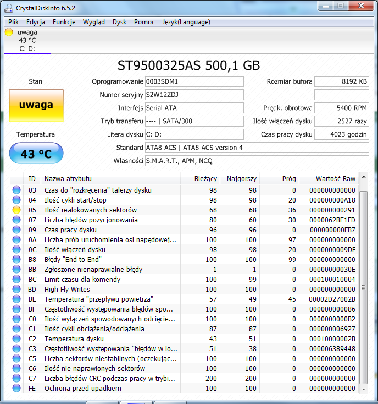Click the blue status orb for attribute BB
Screen dimensions: 378x404
pyautogui.click(x=16, y=269)
